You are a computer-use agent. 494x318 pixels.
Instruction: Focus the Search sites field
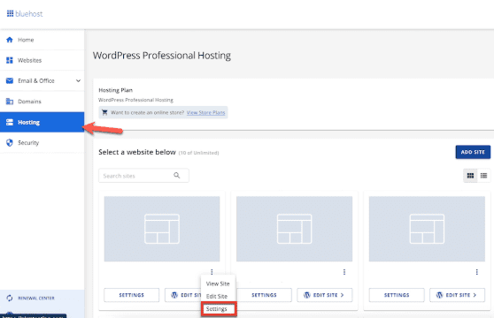point(143,176)
